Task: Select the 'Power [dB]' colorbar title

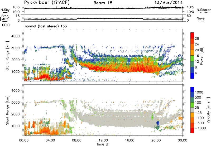Action: (x=201, y=56)
